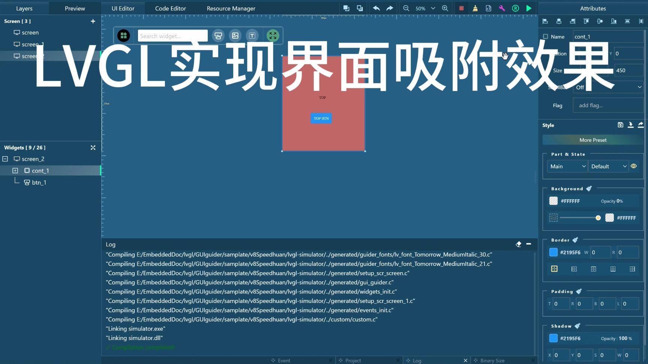Click the import style download icon
This screenshot has width=648, height=364.
(630, 125)
